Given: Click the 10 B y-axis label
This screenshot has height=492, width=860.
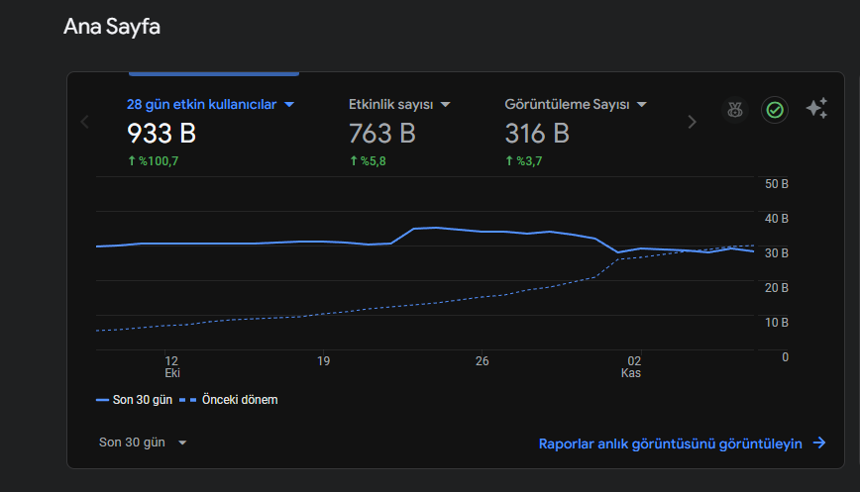Looking at the screenshot, I should [x=777, y=322].
